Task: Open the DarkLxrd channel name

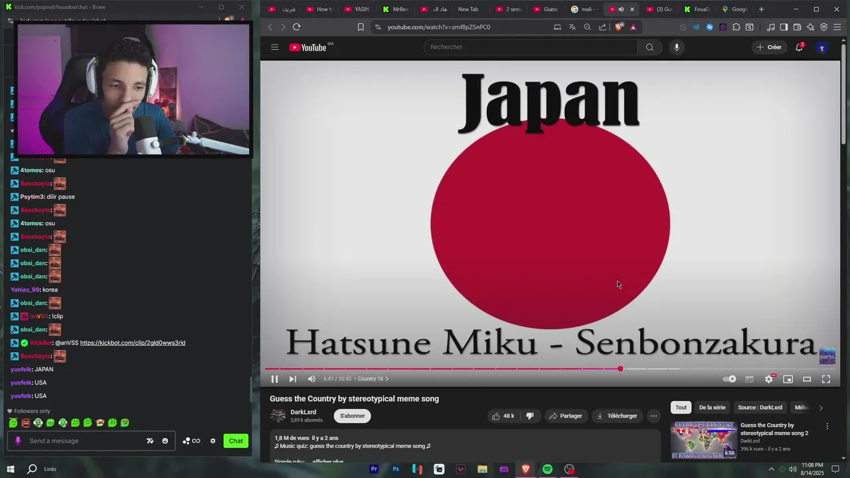Action: (303, 412)
